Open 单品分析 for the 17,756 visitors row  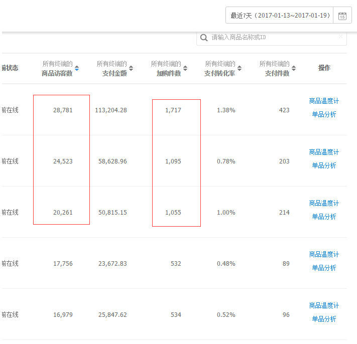324,268
